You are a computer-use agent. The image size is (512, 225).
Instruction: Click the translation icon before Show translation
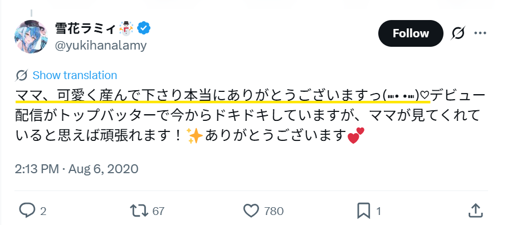pyautogui.click(x=22, y=76)
